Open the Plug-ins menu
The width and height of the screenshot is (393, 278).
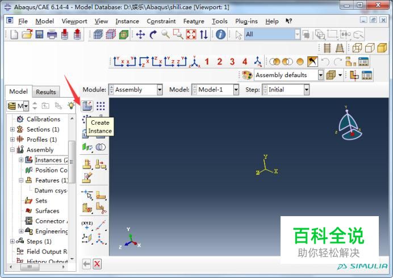(246, 22)
